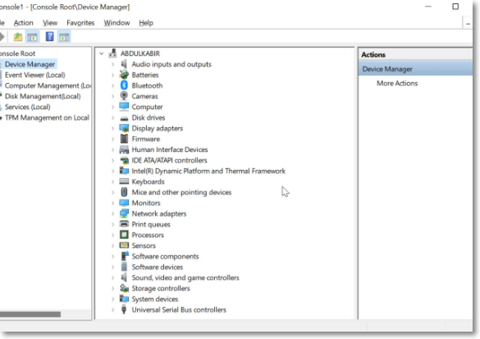The width and height of the screenshot is (480, 339).
Task: Click the Universal Serial Bus controllers icon
Action: click(124, 309)
